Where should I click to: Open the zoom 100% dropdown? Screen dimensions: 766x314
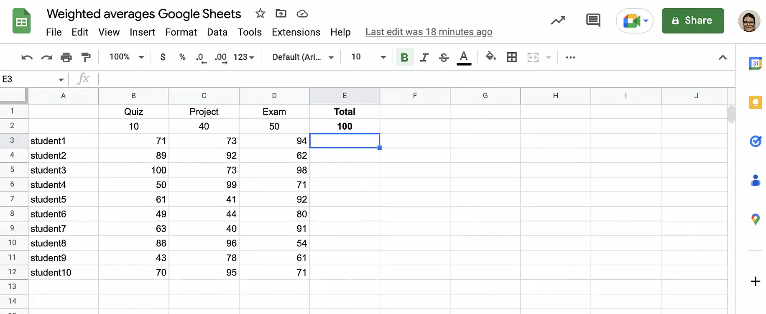126,57
